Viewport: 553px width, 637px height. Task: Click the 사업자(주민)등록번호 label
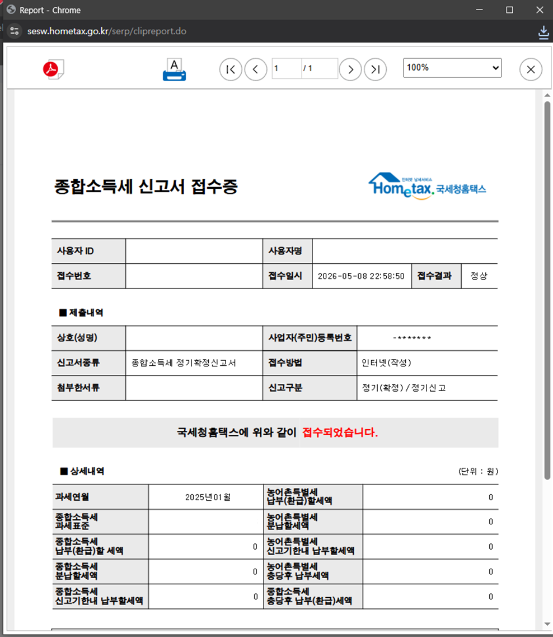pyautogui.click(x=310, y=338)
